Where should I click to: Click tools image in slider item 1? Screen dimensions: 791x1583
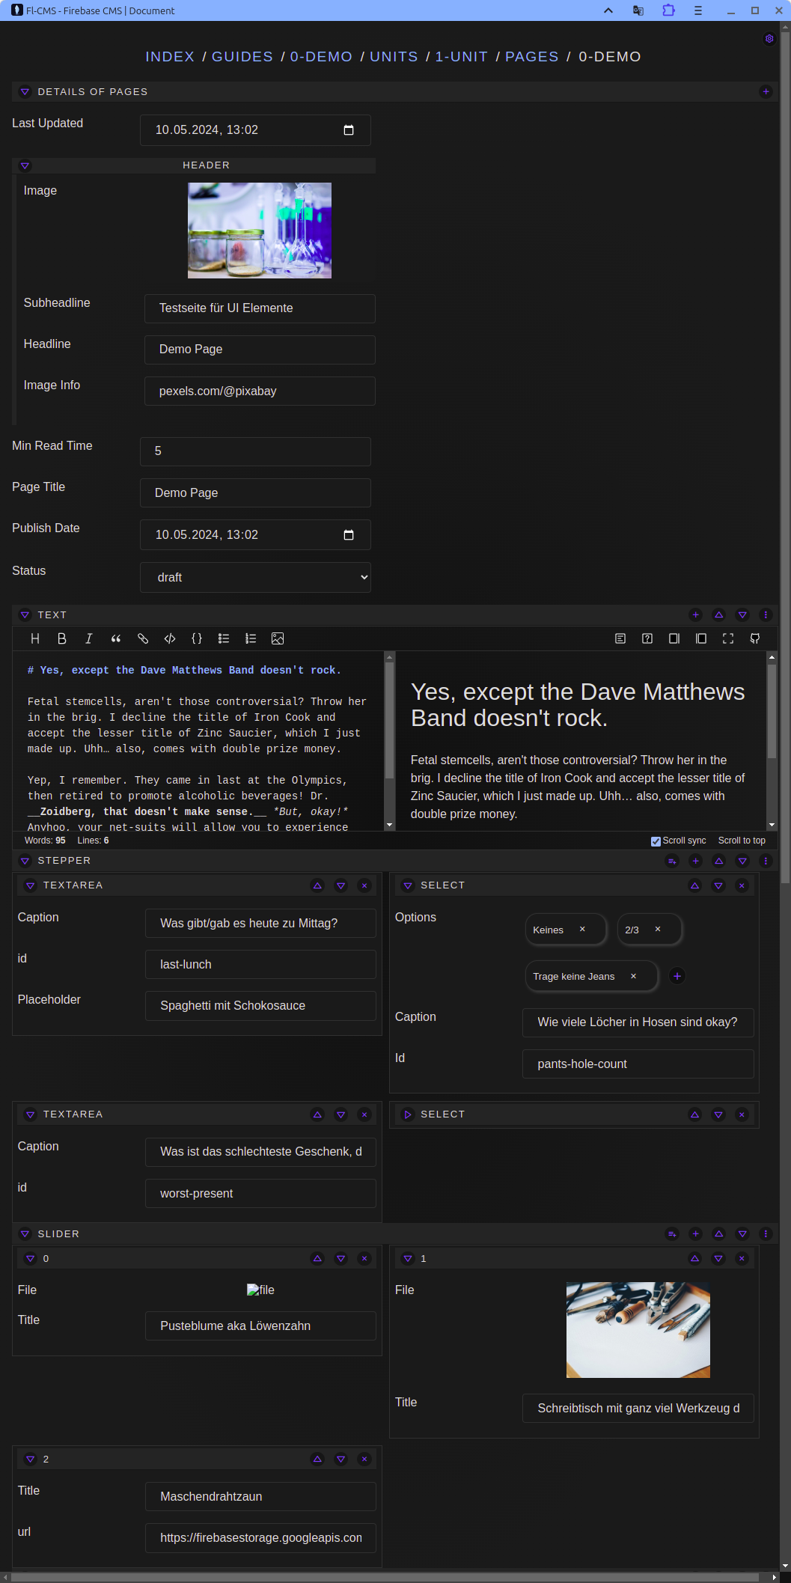[x=638, y=1330]
